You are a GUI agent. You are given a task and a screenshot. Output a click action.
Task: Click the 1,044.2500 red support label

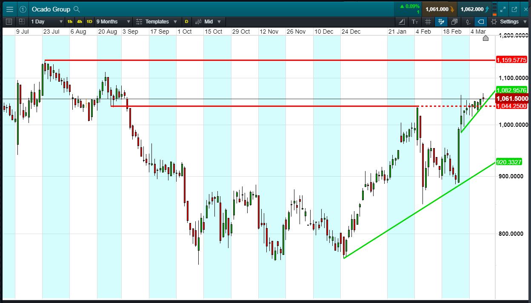click(512, 106)
